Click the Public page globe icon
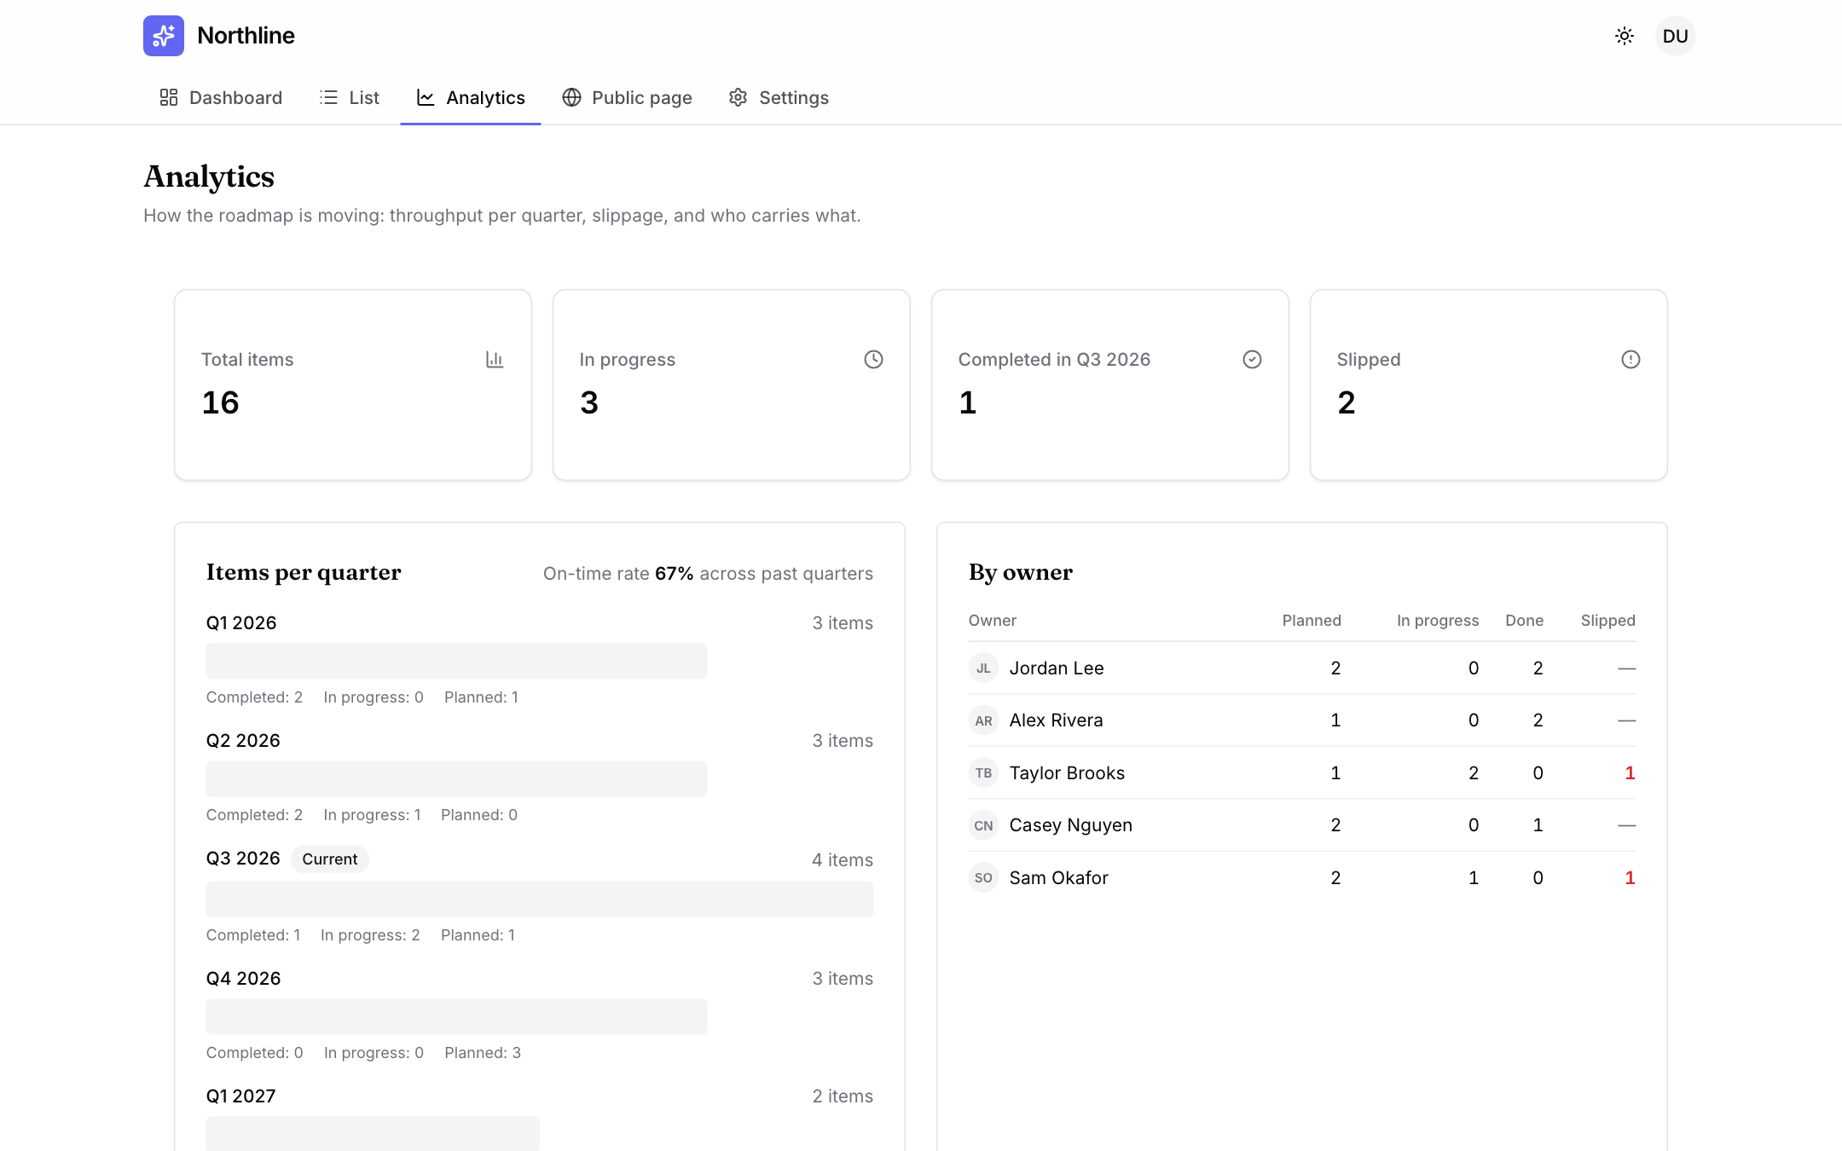The height and width of the screenshot is (1151, 1842). [x=571, y=97]
